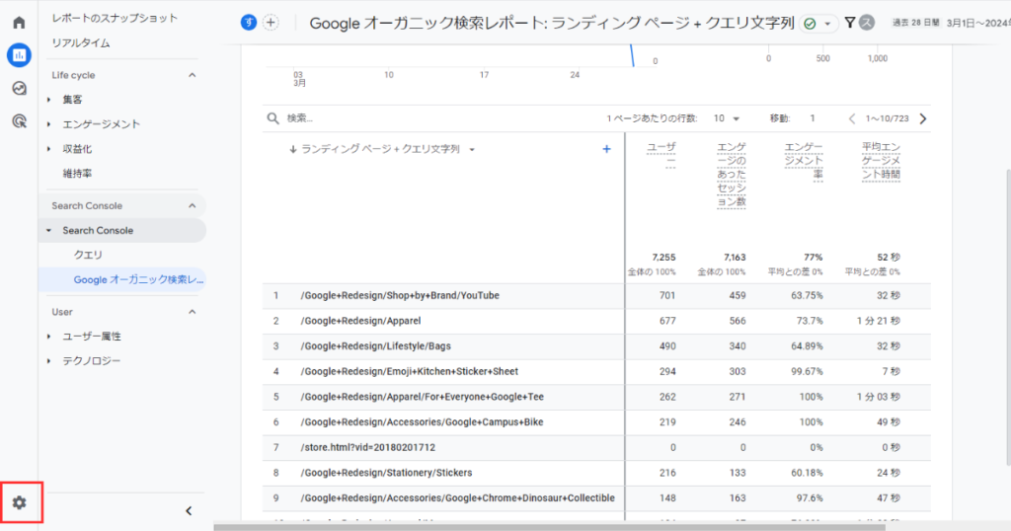The width and height of the screenshot is (1011, 531).
Task: Click the gray user avatar icon
Action: pos(867,23)
